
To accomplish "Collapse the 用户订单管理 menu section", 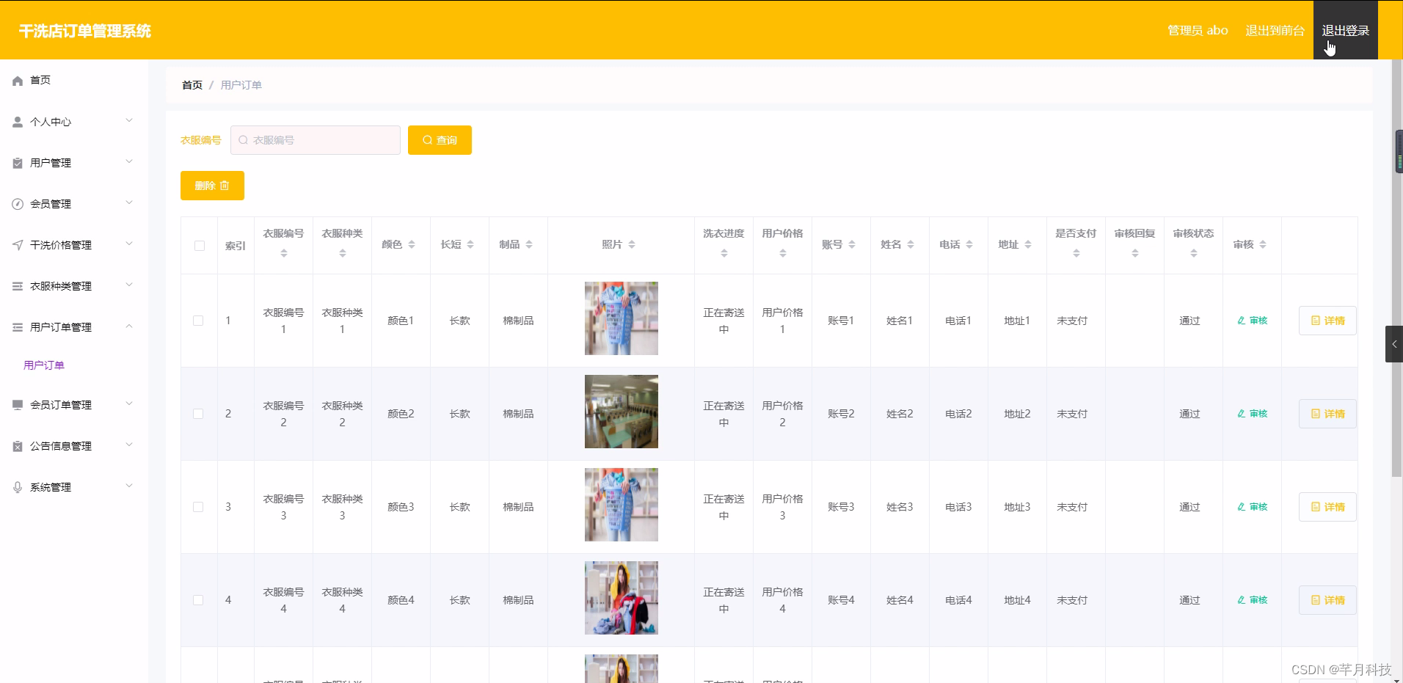I will 71,326.
